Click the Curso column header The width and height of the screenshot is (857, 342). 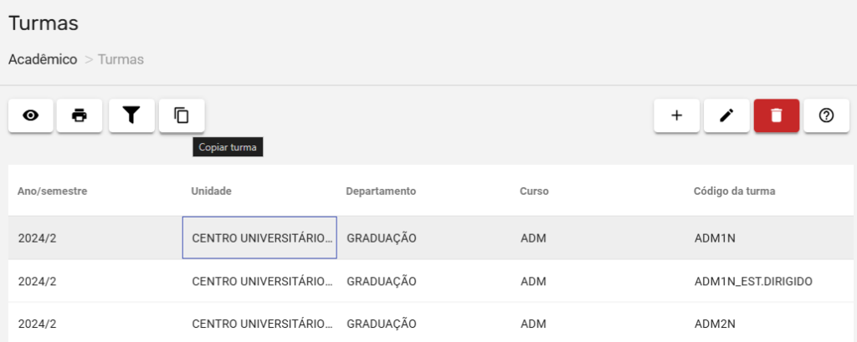tap(534, 191)
